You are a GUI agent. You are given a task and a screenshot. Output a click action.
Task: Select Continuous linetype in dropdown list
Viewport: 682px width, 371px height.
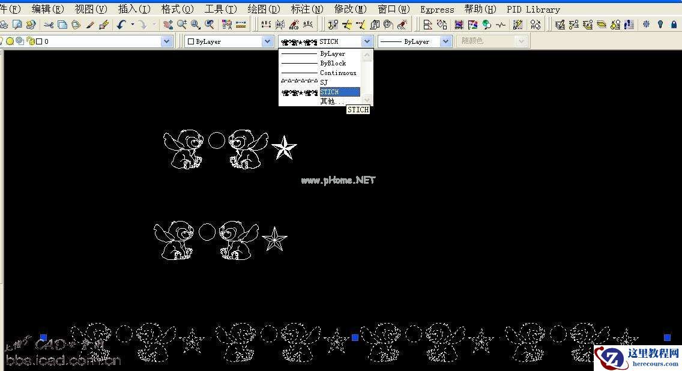[x=337, y=73]
